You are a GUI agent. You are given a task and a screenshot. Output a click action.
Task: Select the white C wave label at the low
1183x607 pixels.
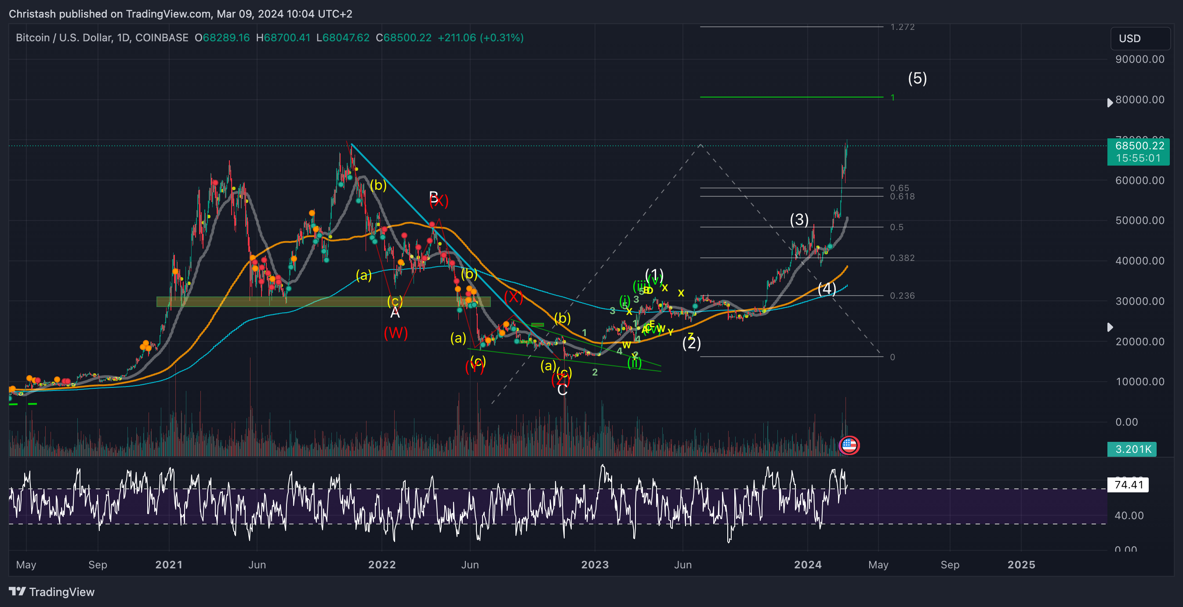point(562,390)
